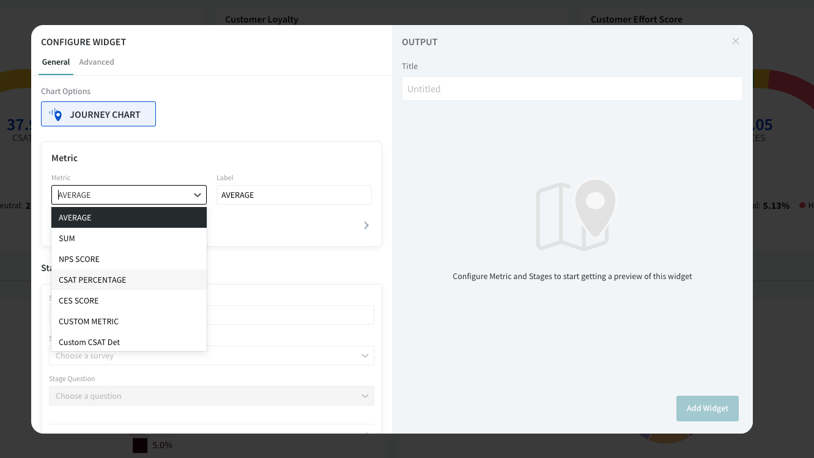Pick NPS SCORE in the dropdown
Screen dimensions: 814x458
pyautogui.click(x=128, y=260)
